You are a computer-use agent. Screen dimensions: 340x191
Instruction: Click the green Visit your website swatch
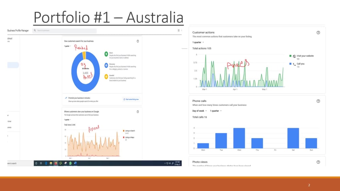click(x=290, y=56)
